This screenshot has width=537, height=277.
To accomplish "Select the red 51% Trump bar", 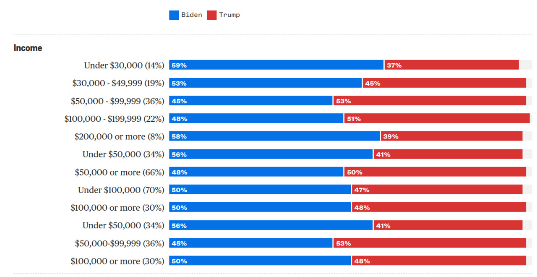I will click(437, 119).
